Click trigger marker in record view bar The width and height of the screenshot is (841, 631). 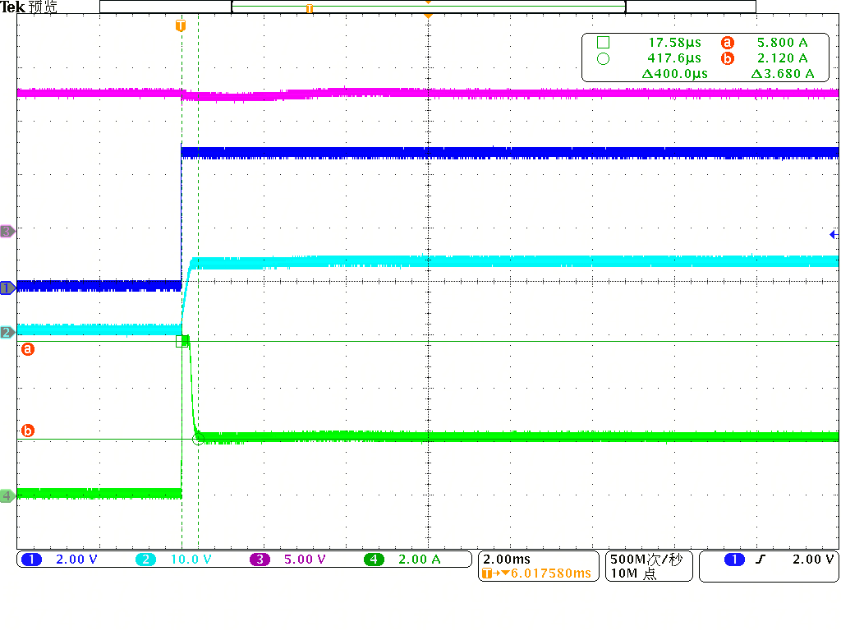[x=310, y=8]
